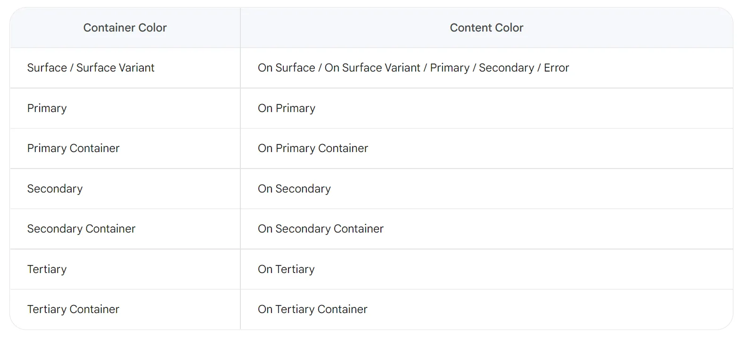Viewport: 740px width, 338px height.
Task: Click the On Tertiary Container cell
Action: coord(312,309)
